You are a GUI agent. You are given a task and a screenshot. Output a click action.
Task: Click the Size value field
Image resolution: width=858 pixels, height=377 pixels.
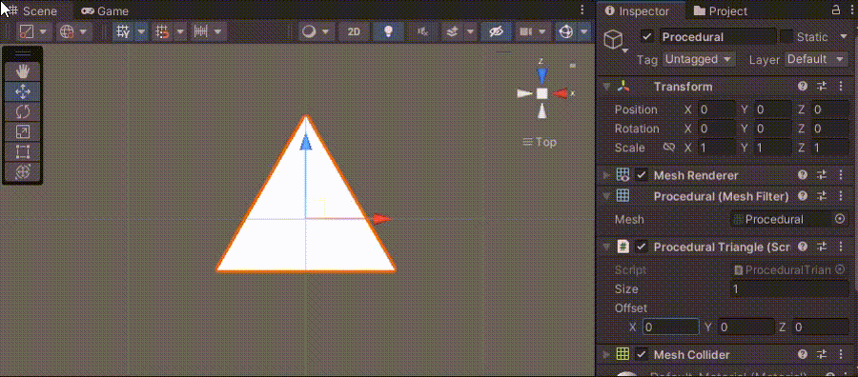[x=789, y=289]
